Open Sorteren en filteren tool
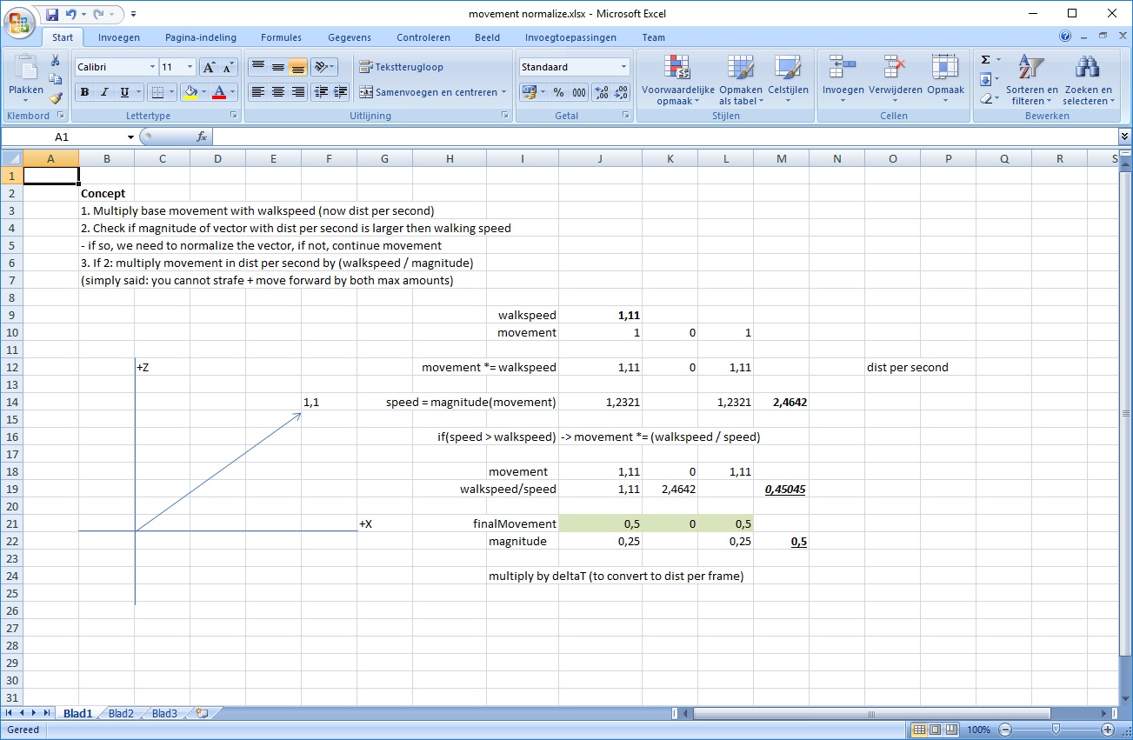The width and height of the screenshot is (1133, 740). 1031,80
